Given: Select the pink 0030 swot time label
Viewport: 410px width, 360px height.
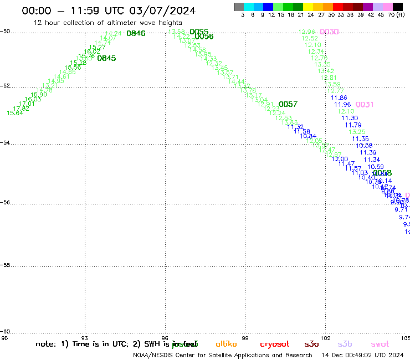Looking at the screenshot, I should click(x=329, y=32).
